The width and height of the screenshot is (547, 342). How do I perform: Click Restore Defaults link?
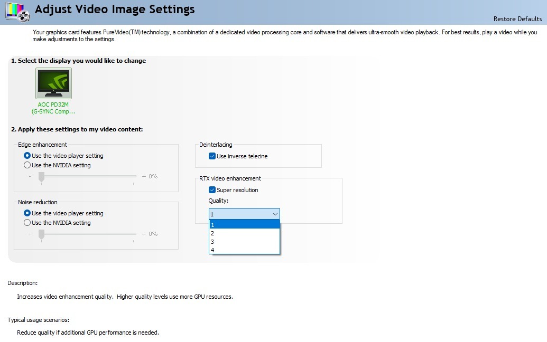coord(517,19)
